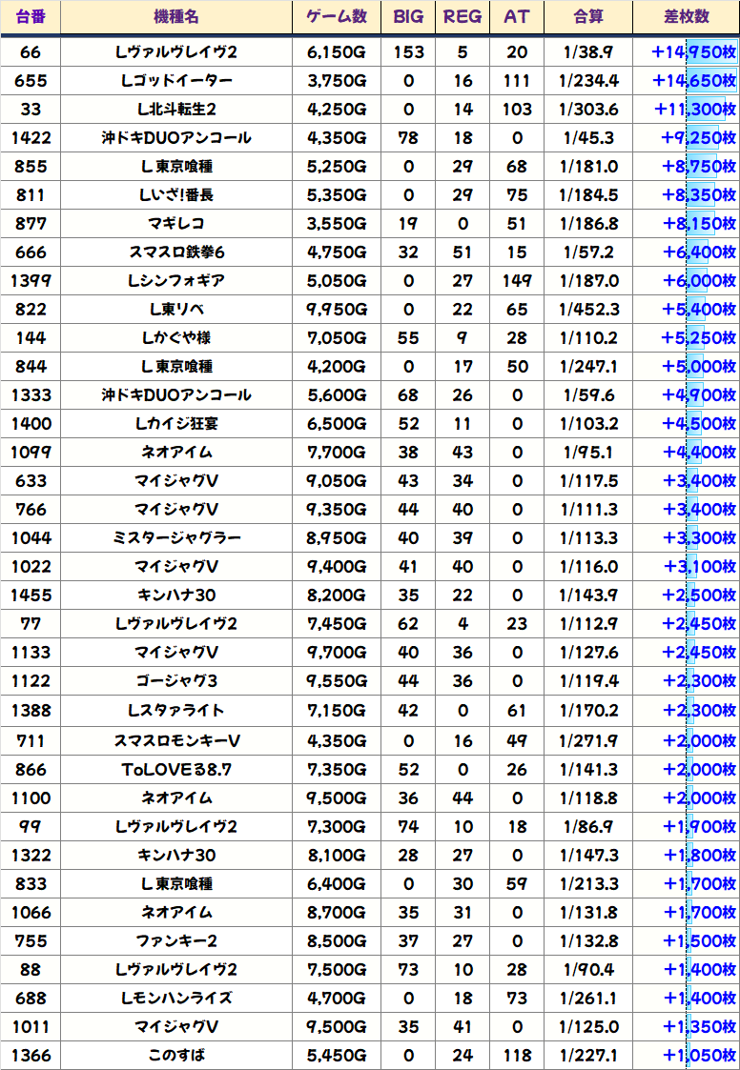Select machine number 66 cell
The height and width of the screenshot is (1070, 740).
(31, 52)
